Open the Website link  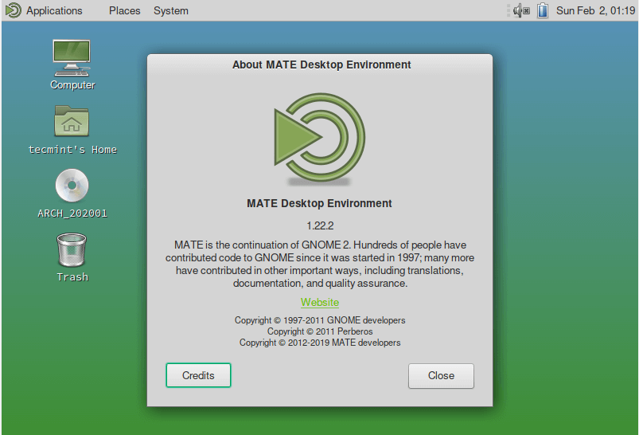320,303
